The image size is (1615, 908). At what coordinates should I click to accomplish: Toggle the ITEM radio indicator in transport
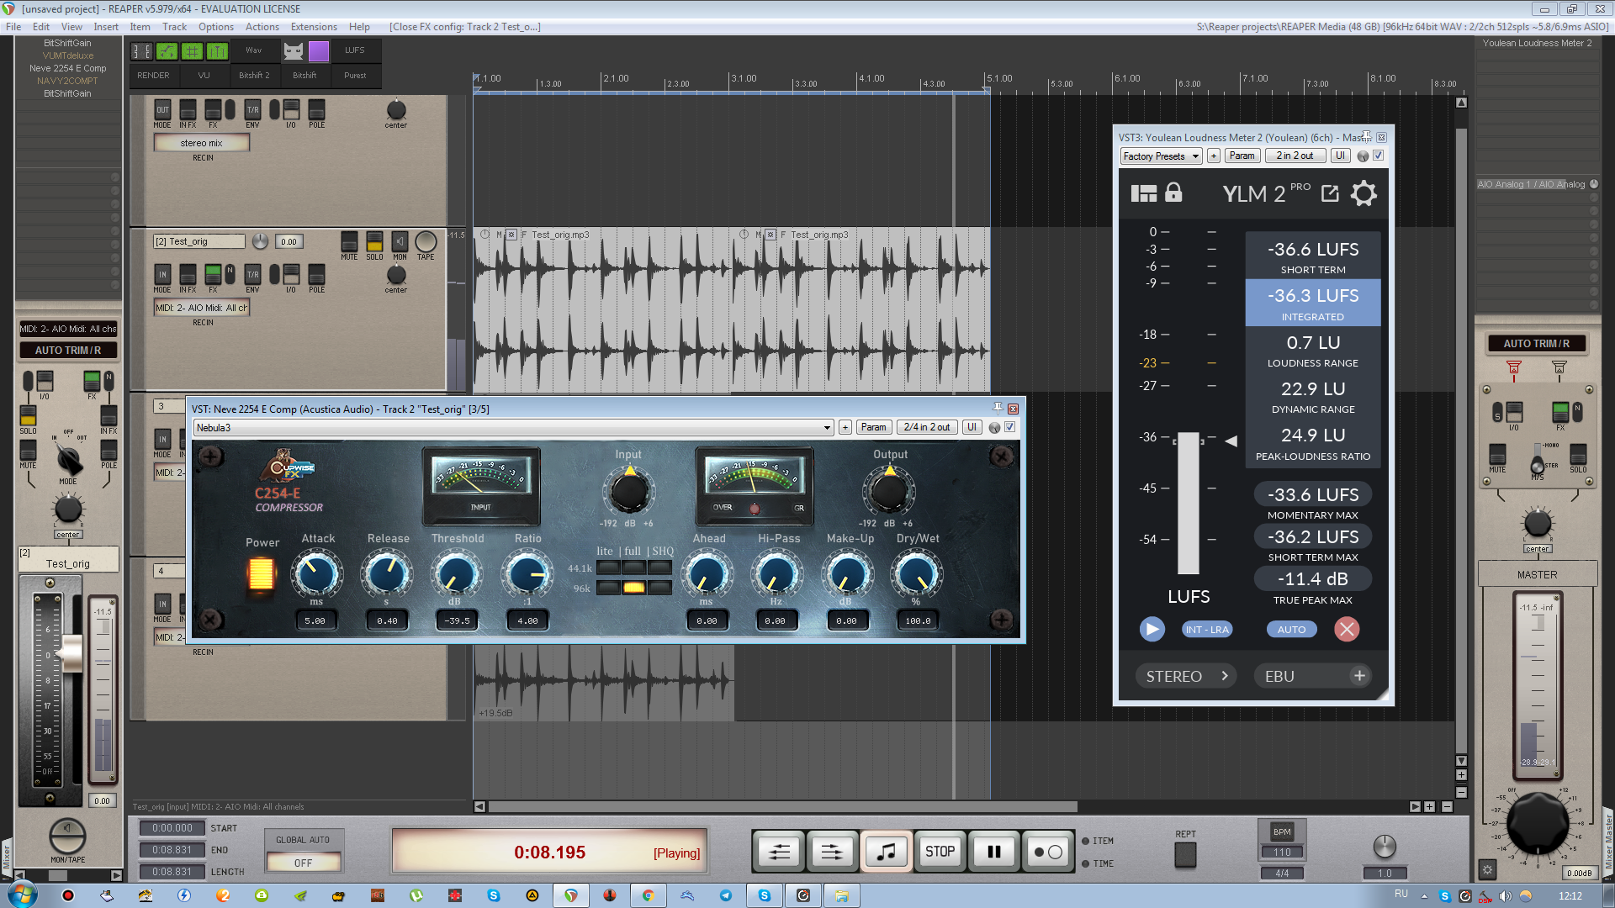pos(1085,841)
